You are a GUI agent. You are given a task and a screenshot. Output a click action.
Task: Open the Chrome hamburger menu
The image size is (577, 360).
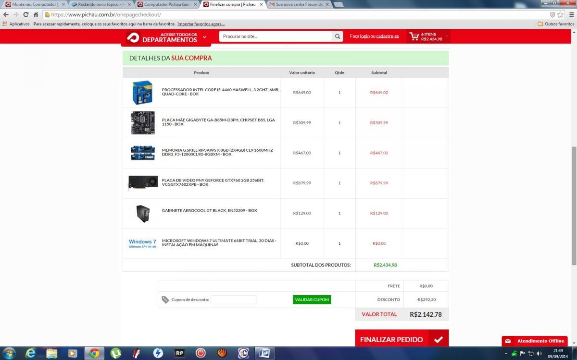pos(571,14)
